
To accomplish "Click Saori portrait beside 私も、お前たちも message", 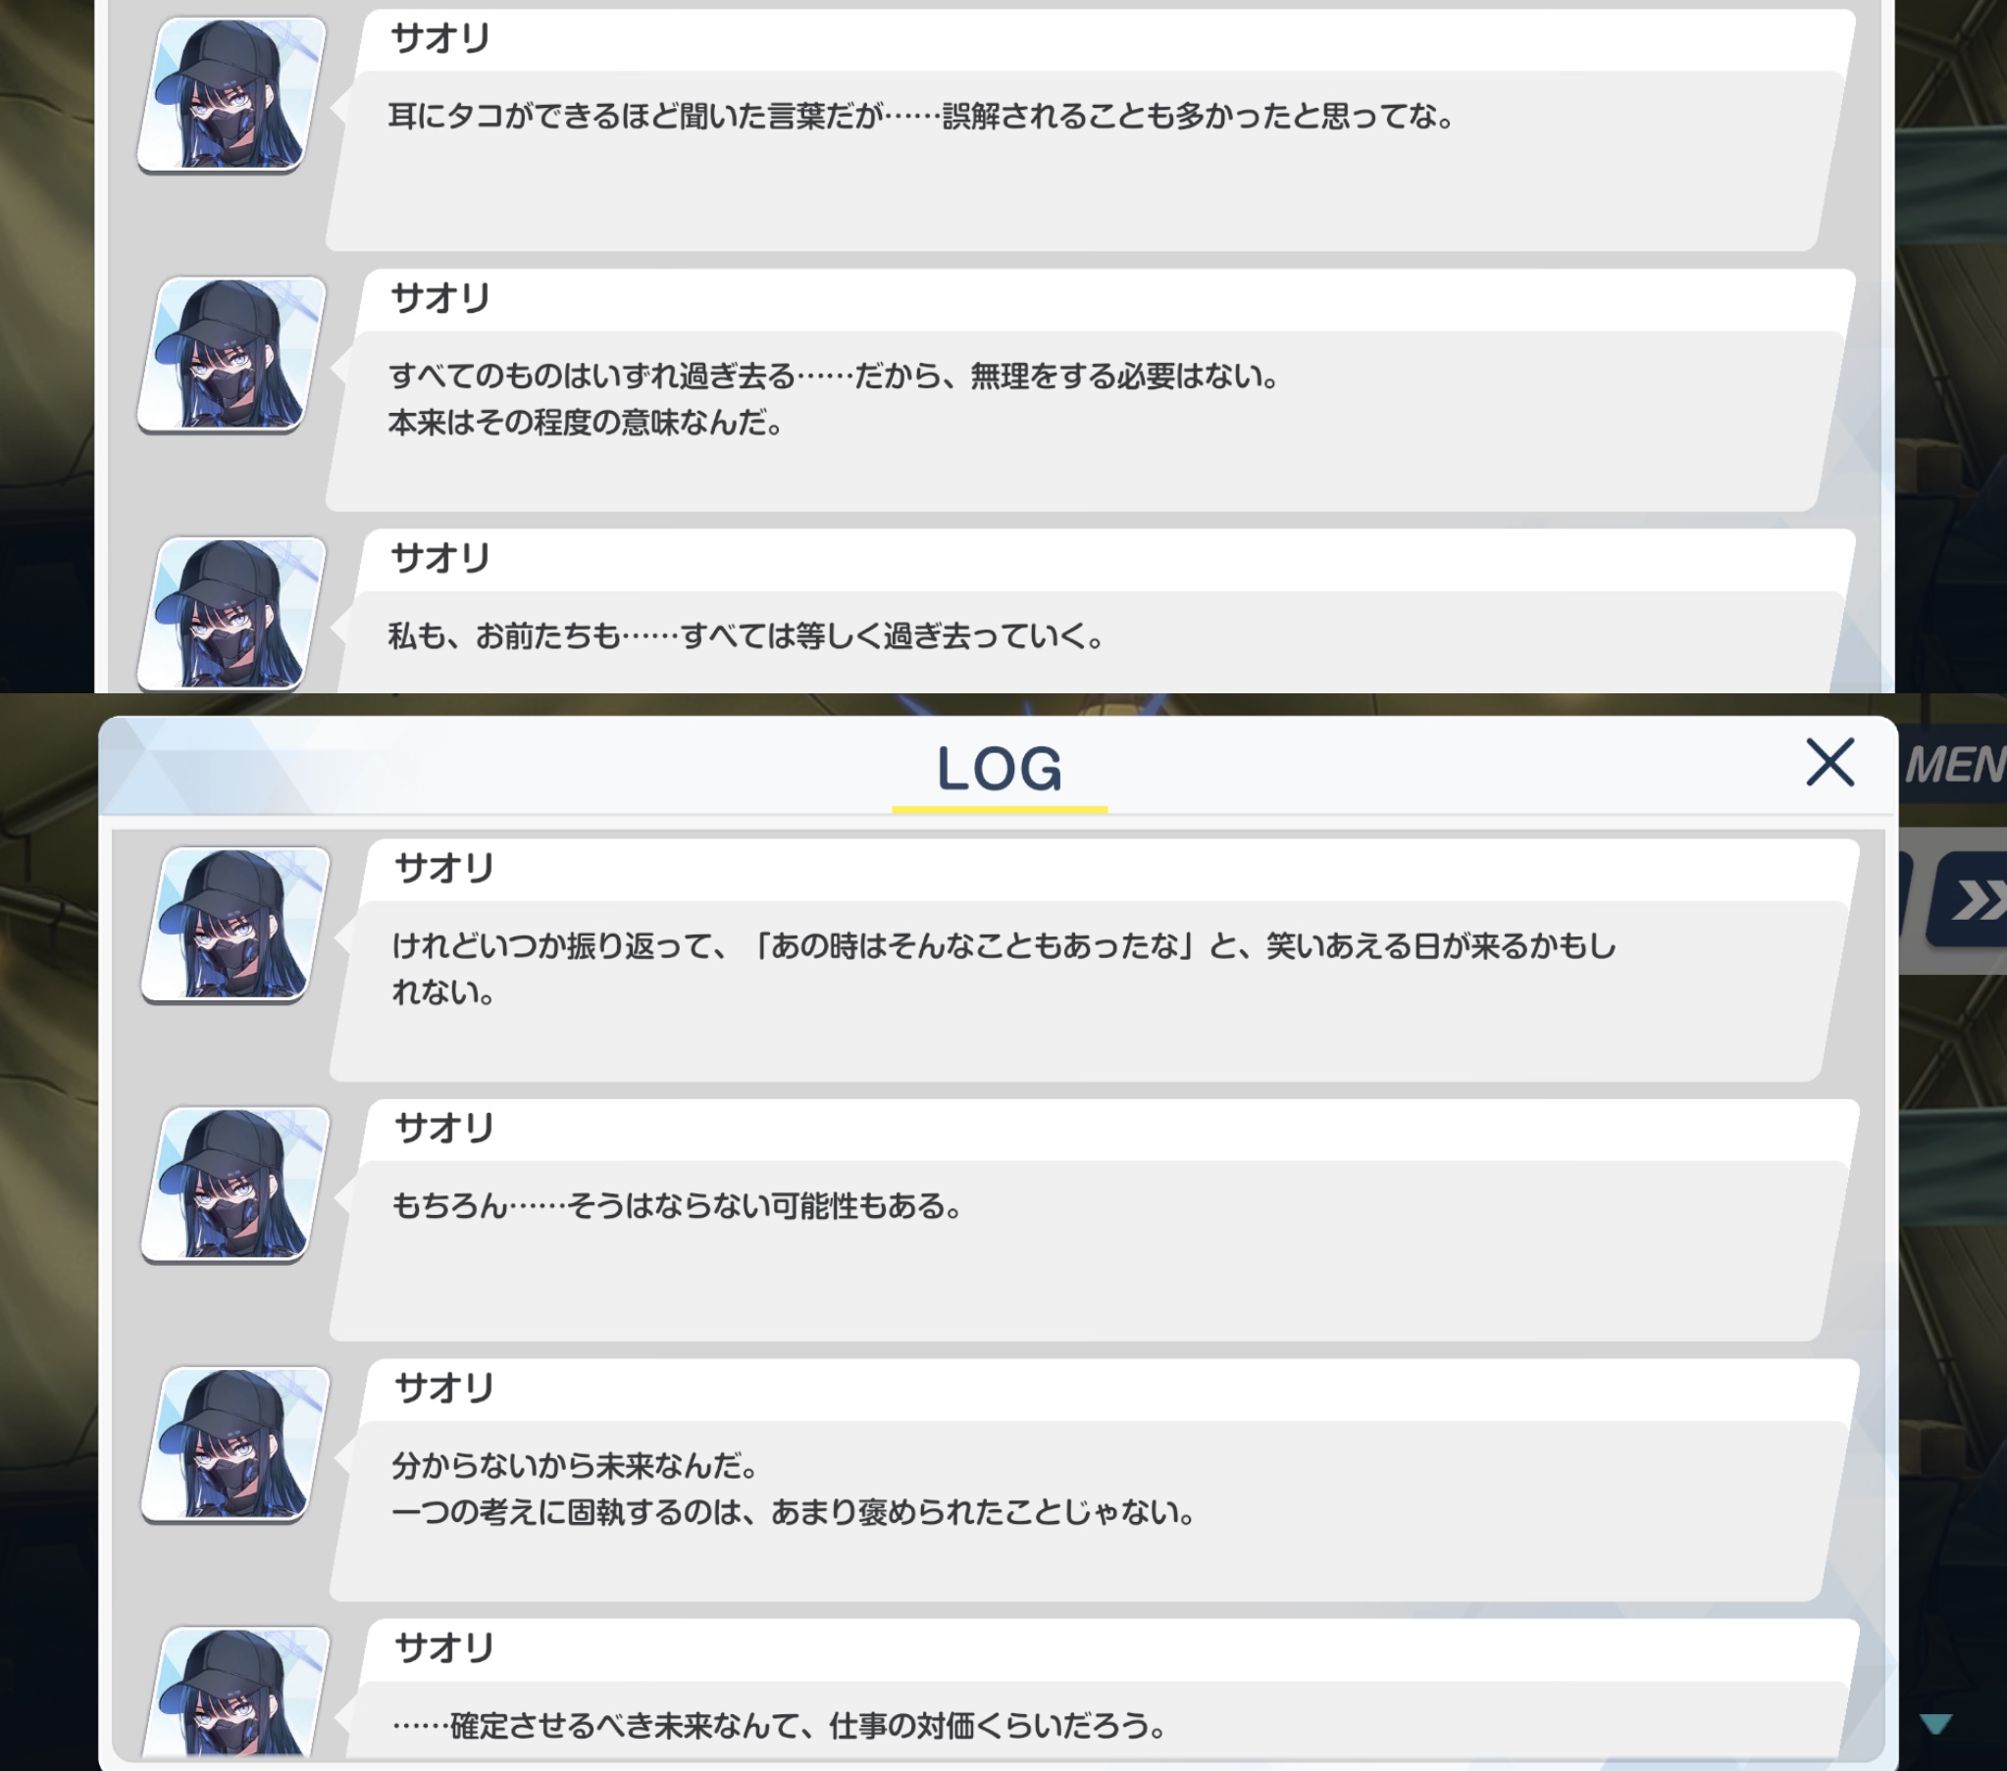I will pyautogui.click(x=232, y=613).
